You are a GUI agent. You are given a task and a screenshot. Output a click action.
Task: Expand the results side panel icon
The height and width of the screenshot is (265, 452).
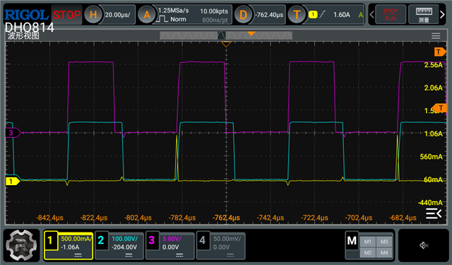434,213
